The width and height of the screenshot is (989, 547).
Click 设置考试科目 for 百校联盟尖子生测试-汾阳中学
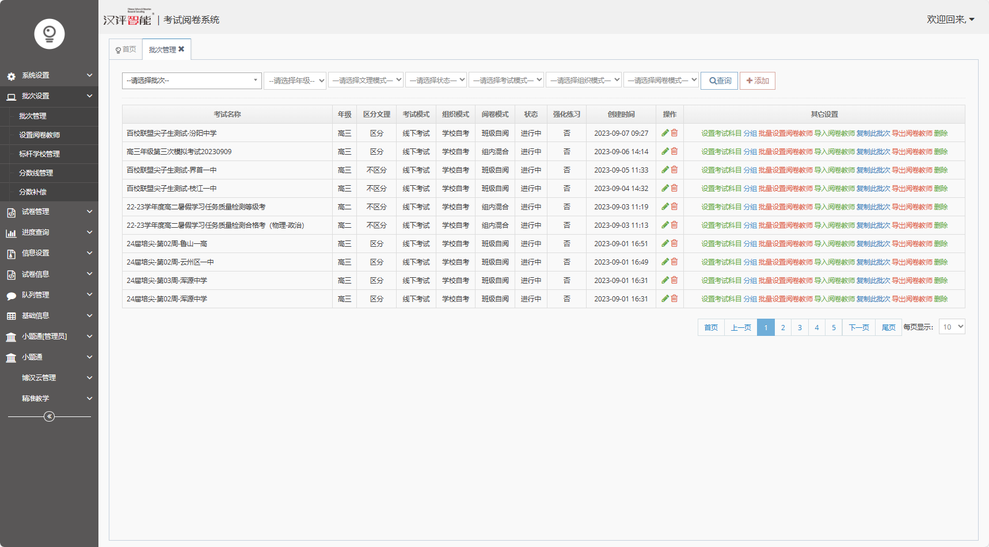click(x=721, y=133)
